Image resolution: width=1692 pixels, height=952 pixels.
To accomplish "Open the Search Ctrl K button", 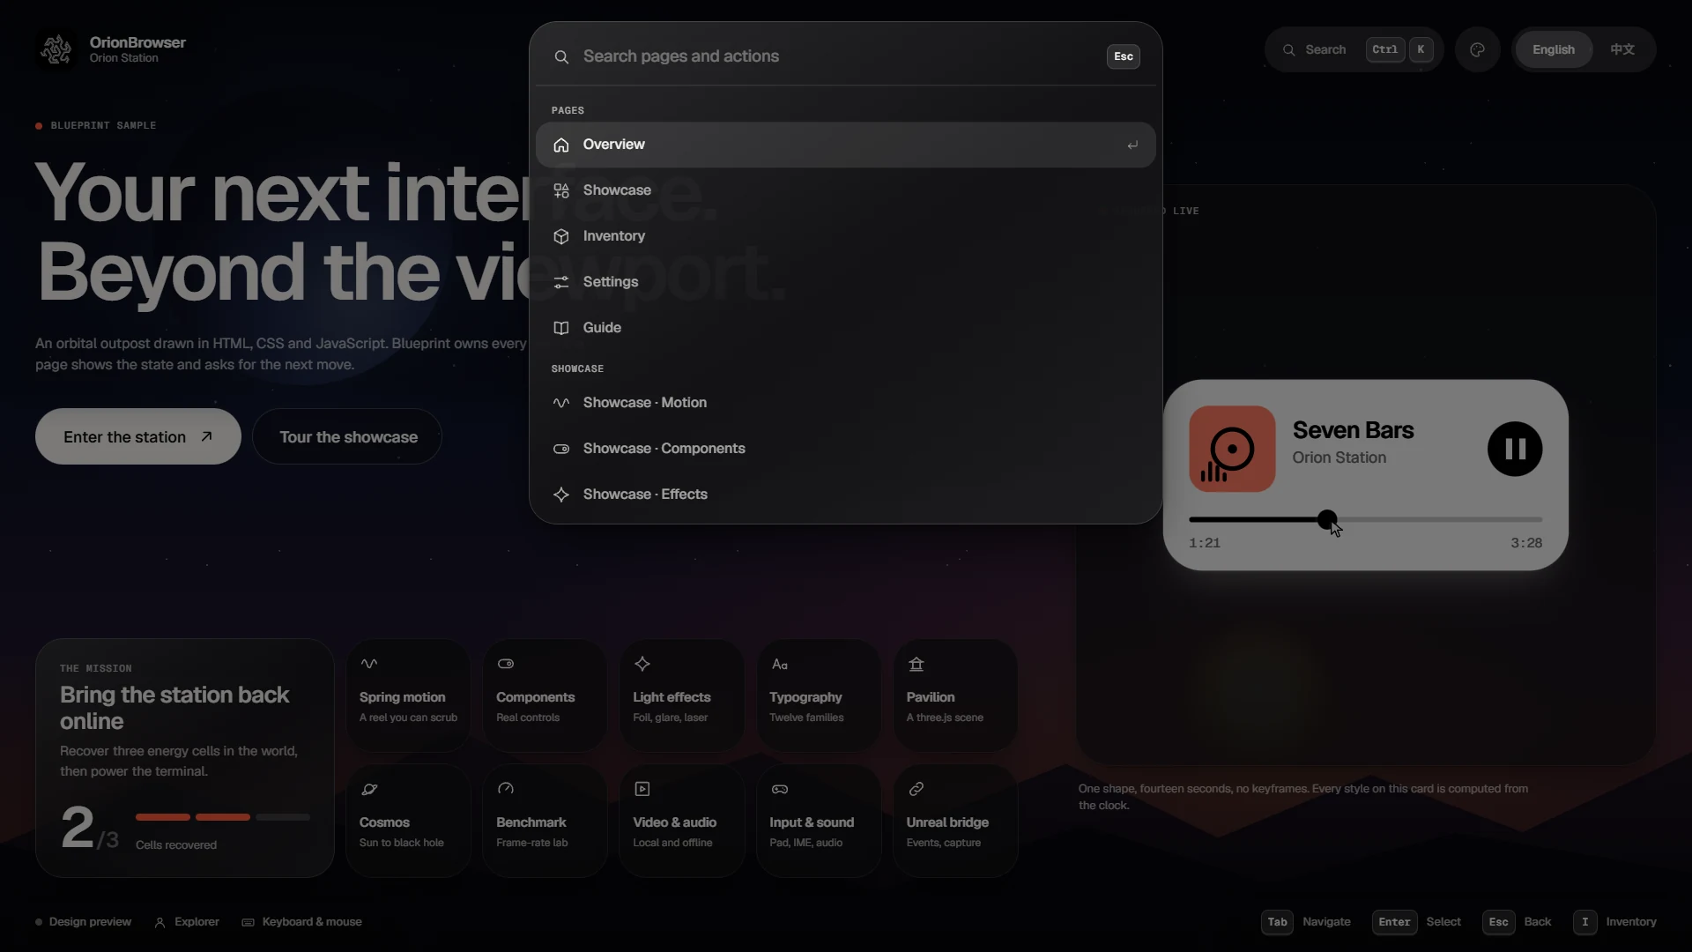I will [x=1354, y=49].
